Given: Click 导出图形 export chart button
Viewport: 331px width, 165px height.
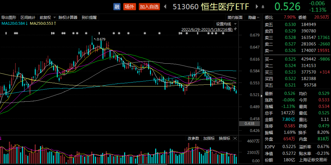Looking at the screenshot, I should (x=9, y=17).
